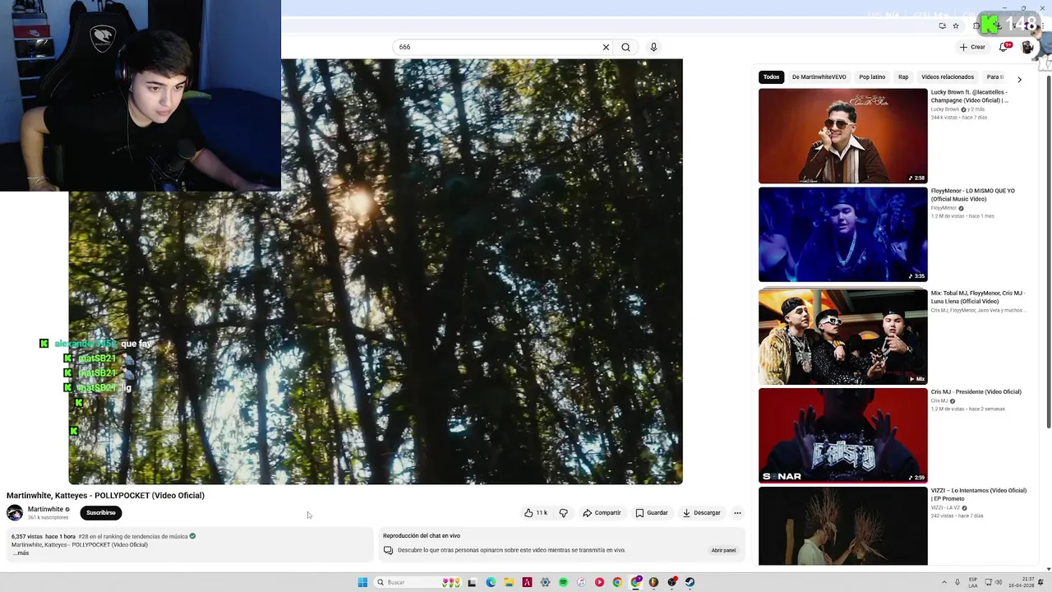Screen dimensions: 1052x592
Task: Bookmark this page with the star icon
Action: pos(956,25)
